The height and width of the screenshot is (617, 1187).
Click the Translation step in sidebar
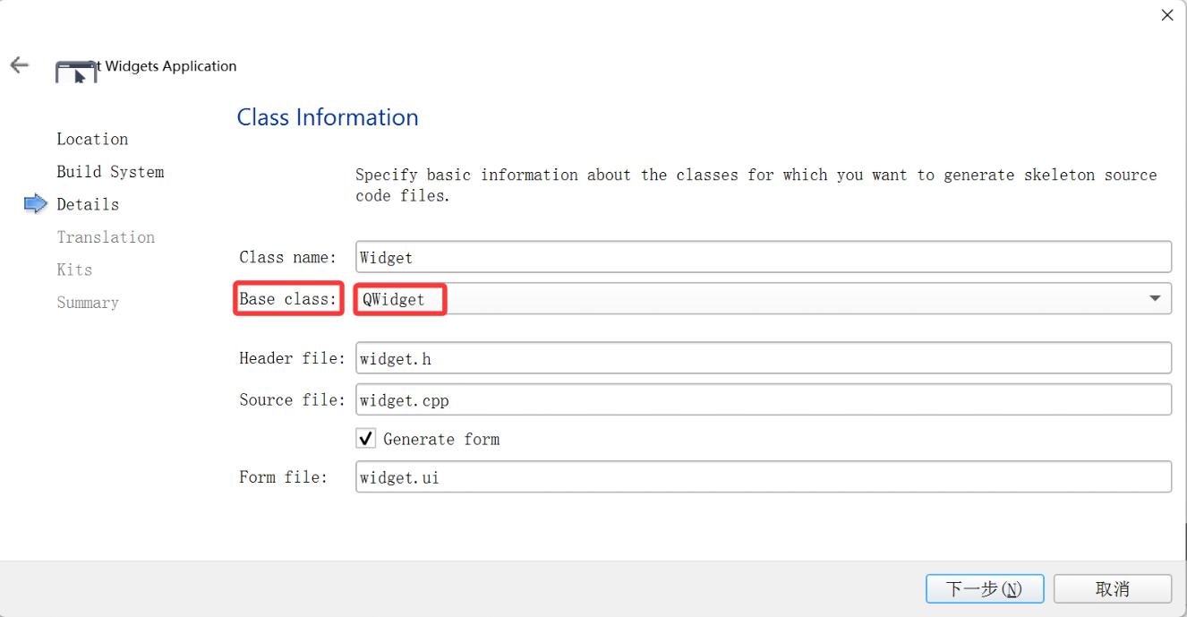pos(106,237)
